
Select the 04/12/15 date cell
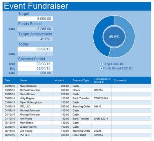(x=10, y=119)
